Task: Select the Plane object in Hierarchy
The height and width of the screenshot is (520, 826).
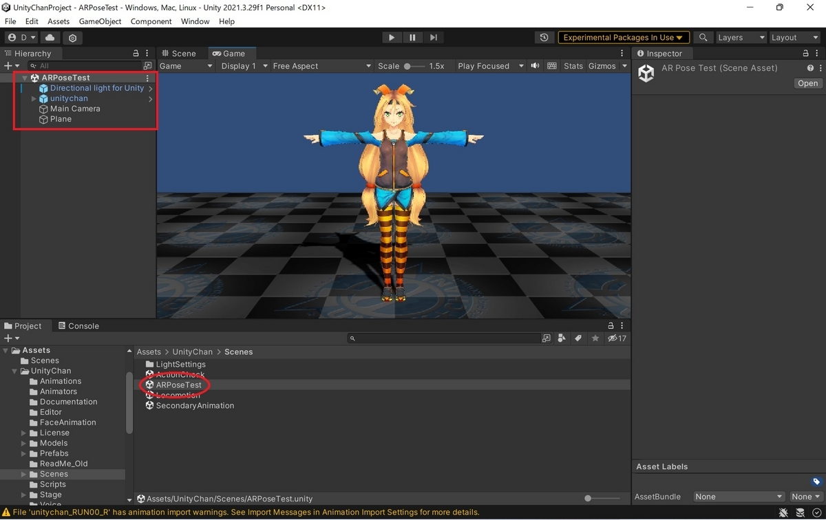Action: [61, 119]
